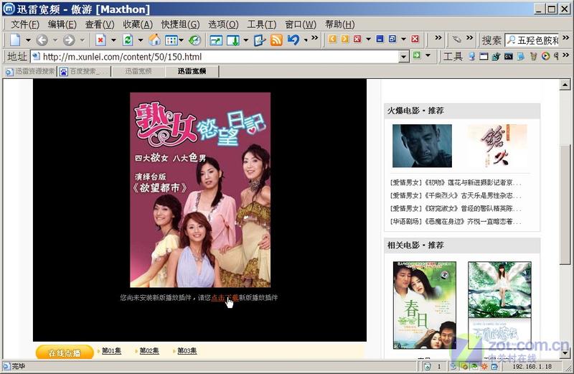Open the 文件(F) menu
This screenshot has height=374, width=574.
point(25,24)
